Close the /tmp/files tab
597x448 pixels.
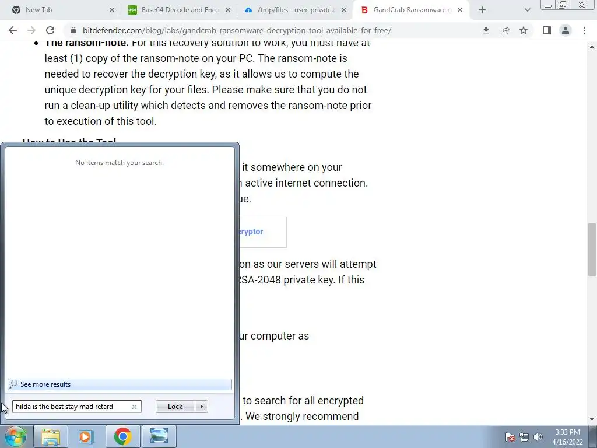pos(344,10)
